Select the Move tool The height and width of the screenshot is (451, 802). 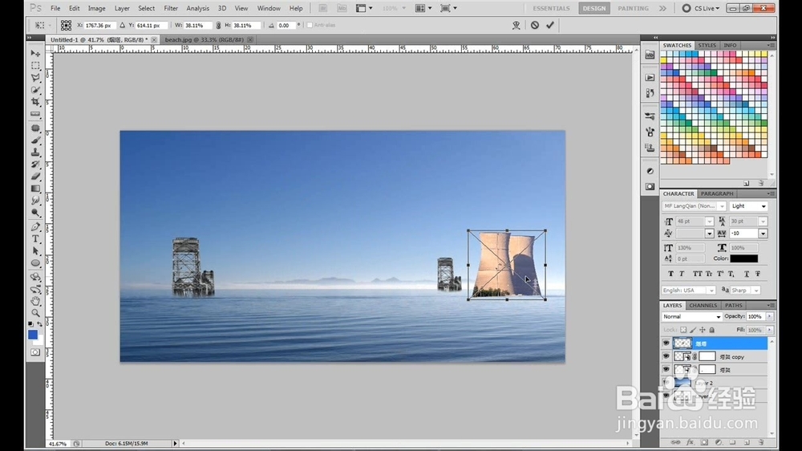[x=35, y=53]
